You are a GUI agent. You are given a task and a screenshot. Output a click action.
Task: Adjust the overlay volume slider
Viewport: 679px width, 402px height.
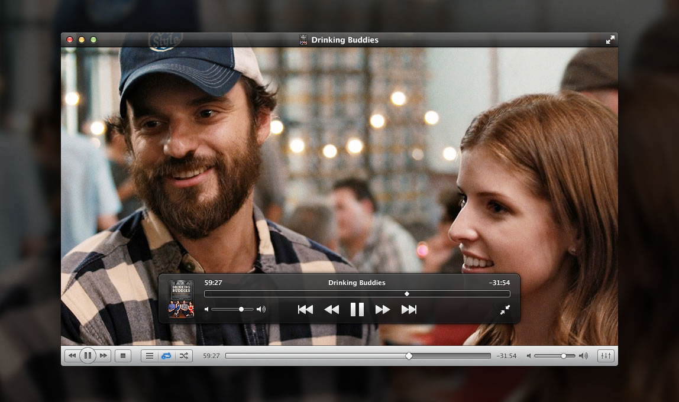tap(232, 309)
